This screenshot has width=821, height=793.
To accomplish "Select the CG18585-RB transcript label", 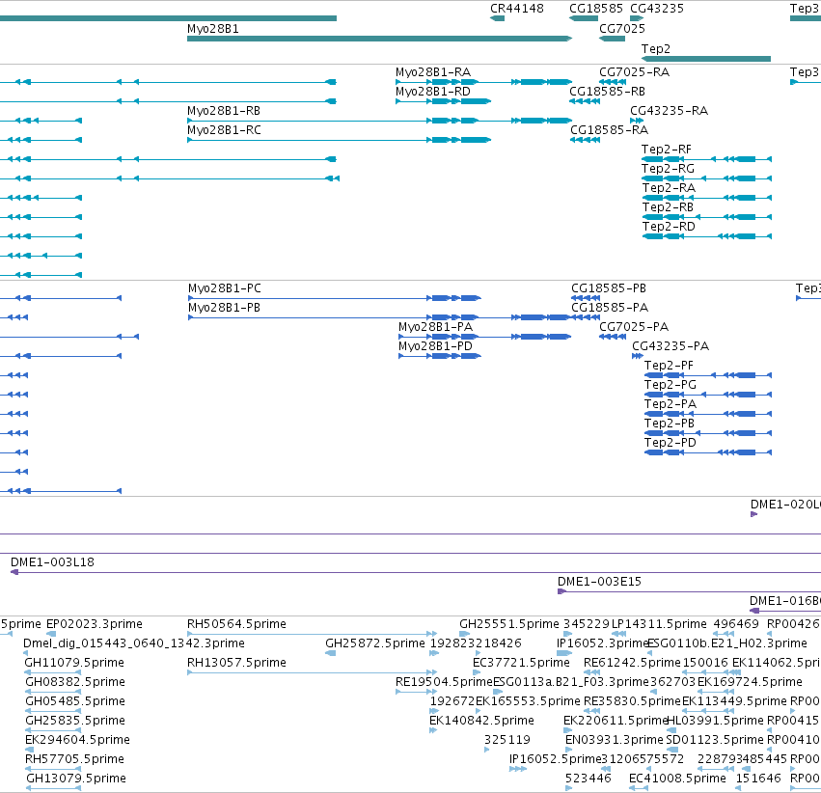I will (x=608, y=91).
